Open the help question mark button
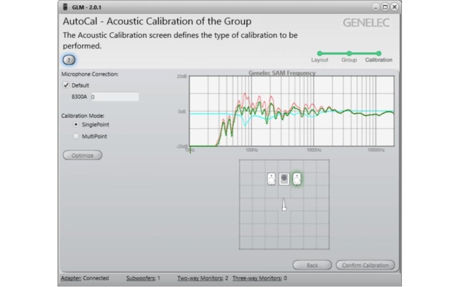 [x=69, y=60]
